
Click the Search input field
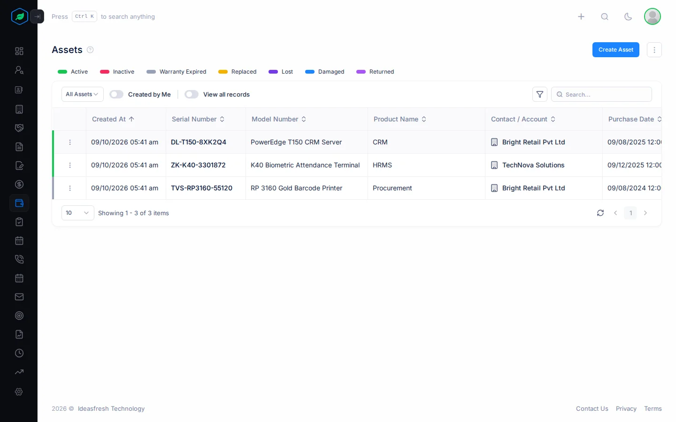(601, 94)
